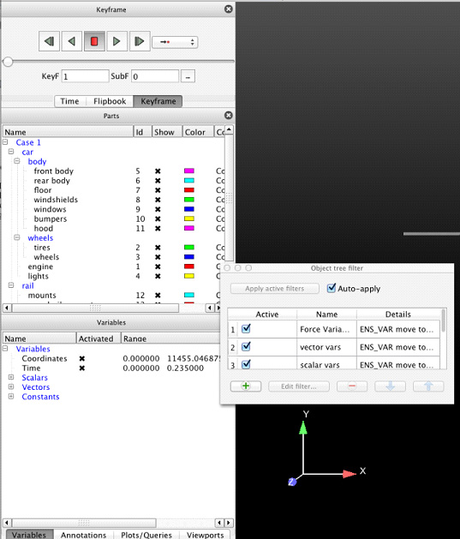Click the step backward playback button
Screen dimensions: 460x539
[71, 42]
